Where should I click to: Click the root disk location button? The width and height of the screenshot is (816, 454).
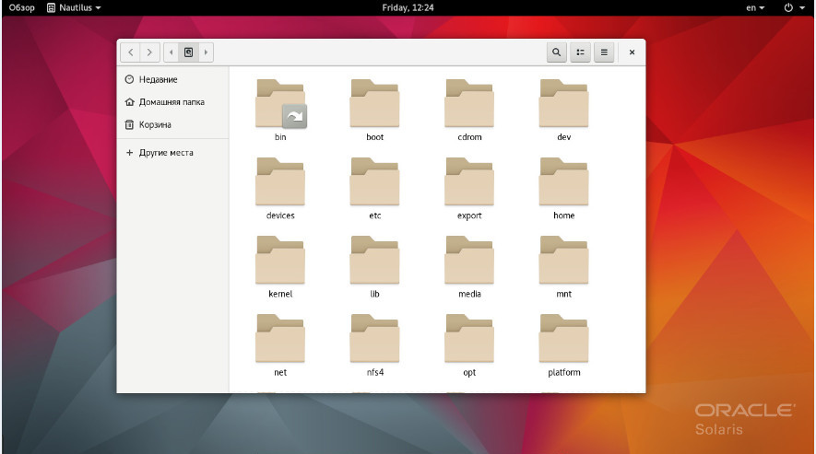[188, 52]
